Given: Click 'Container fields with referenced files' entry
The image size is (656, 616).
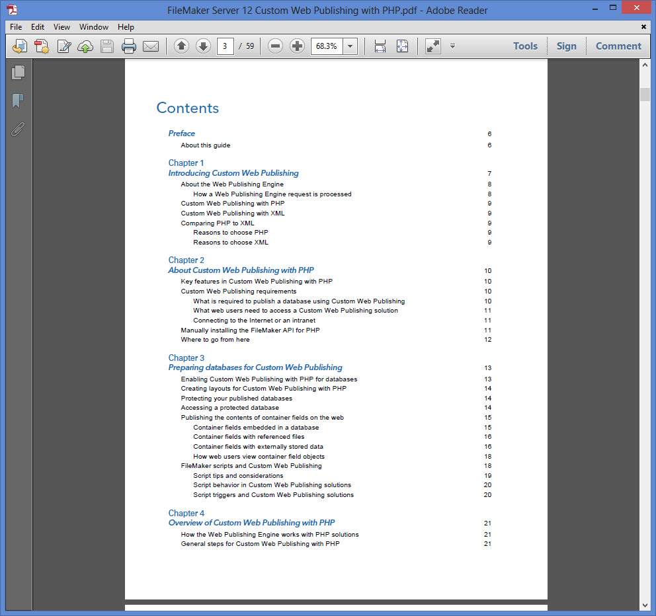Looking at the screenshot, I should [249, 437].
